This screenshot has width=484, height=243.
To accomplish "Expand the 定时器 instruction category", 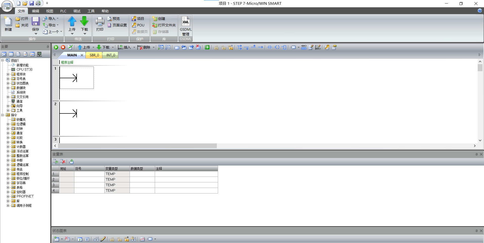I will tap(8, 192).
